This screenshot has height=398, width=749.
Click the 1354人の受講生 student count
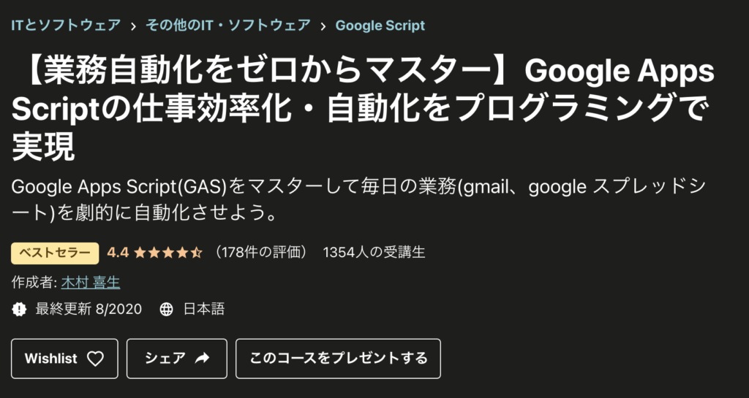(x=374, y=253)
